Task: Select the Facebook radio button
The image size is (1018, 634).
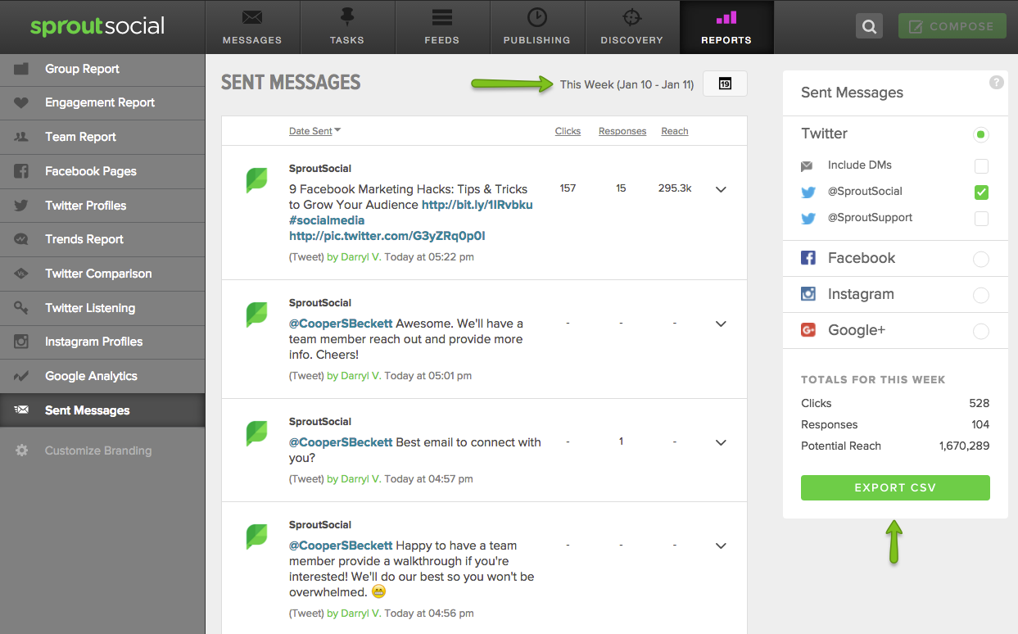Action: point(981,260)
